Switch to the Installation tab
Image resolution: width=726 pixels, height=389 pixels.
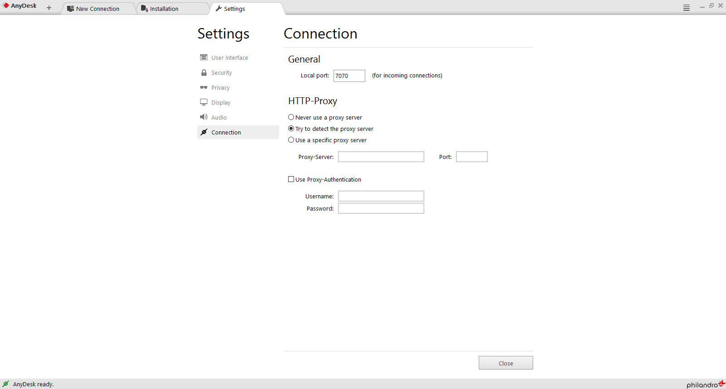pyautogui.click(x=173, y=9)
